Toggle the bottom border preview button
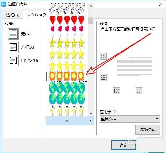166x153 pixels. 103,77
